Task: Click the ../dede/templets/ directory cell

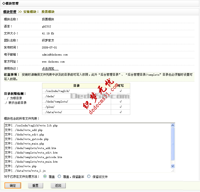Action: click(x=77, y=102)
